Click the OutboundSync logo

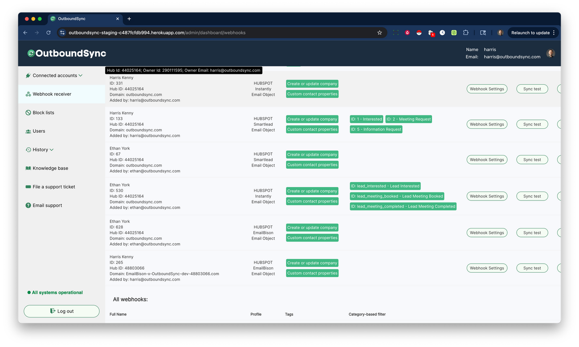tap(66, 53)
